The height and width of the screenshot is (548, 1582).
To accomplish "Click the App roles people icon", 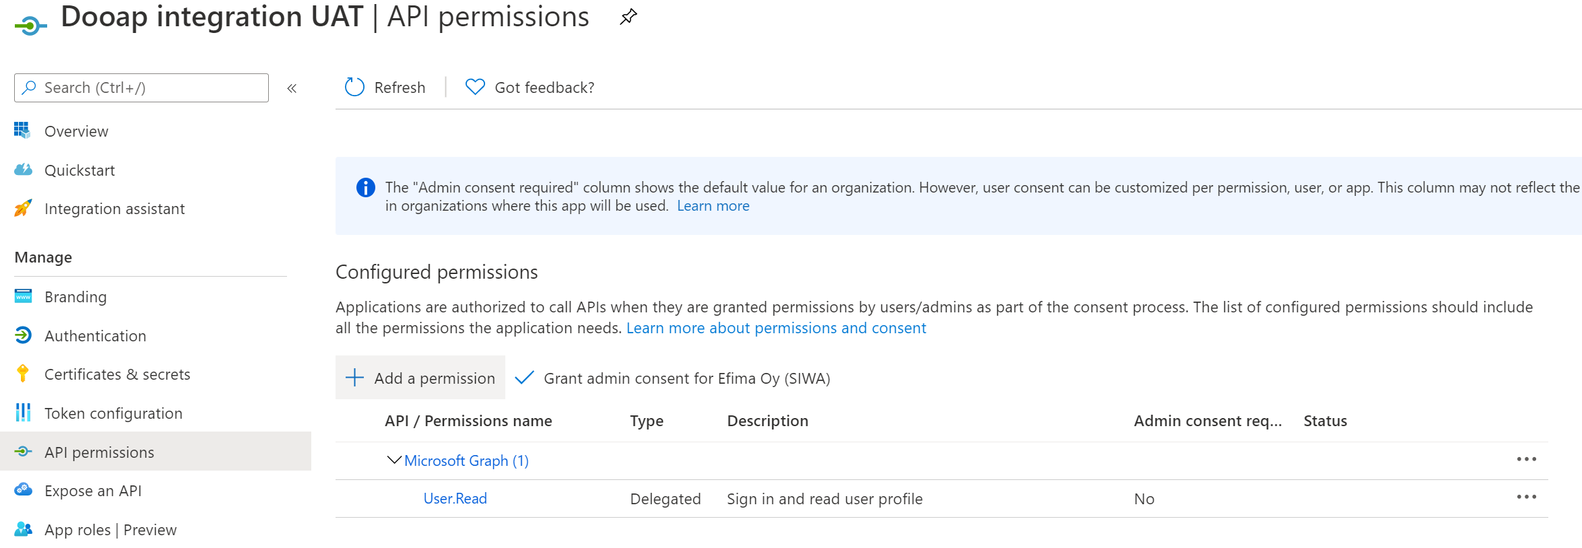I will [23, 529].
